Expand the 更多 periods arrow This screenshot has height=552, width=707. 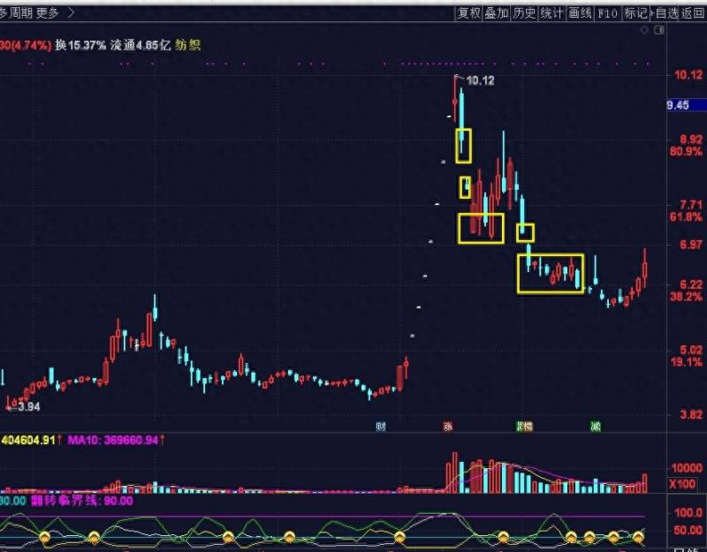click(71, 13)
